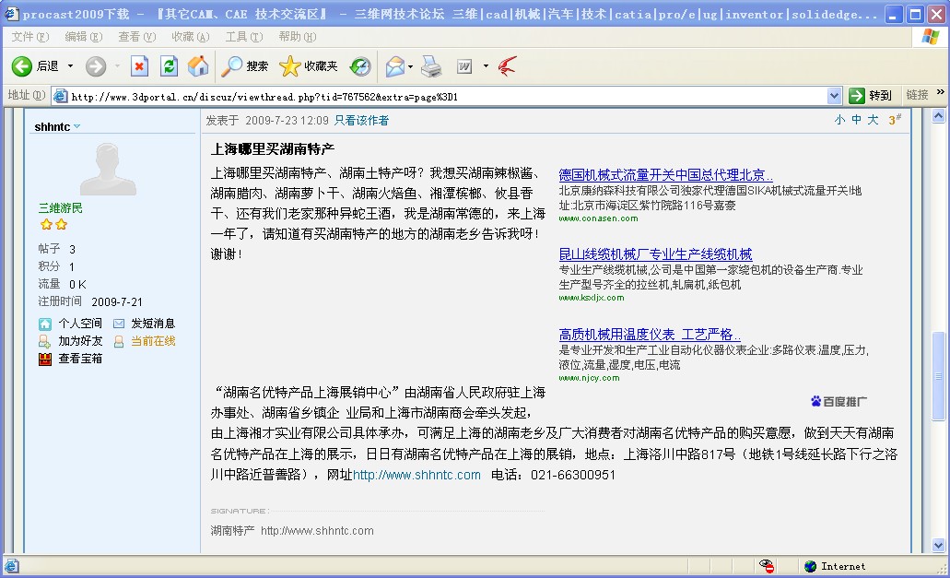Expand the Edit with Word dropdown arrow
The width and height of the screenshot is (950, 578).
(486, 66)
